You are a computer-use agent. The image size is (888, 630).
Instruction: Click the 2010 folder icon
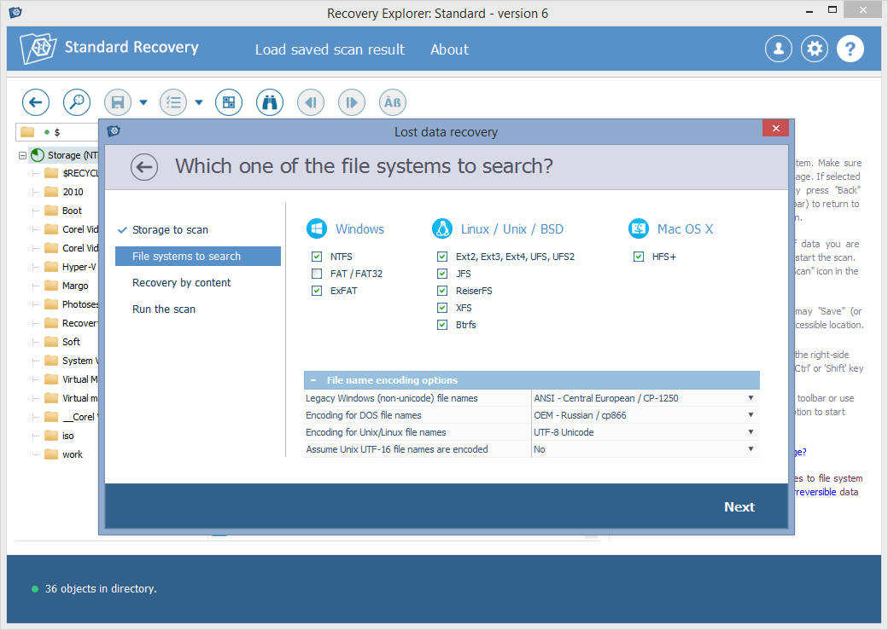(51, 192)
